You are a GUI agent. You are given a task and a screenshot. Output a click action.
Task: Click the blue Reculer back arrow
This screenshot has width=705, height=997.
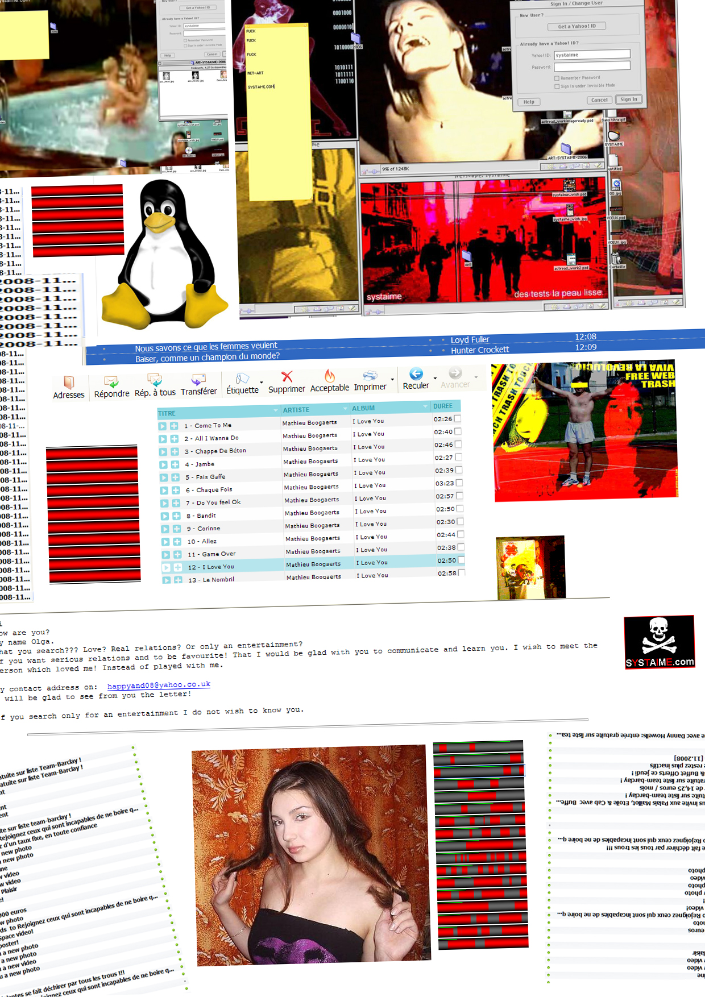tap(416, 373)
